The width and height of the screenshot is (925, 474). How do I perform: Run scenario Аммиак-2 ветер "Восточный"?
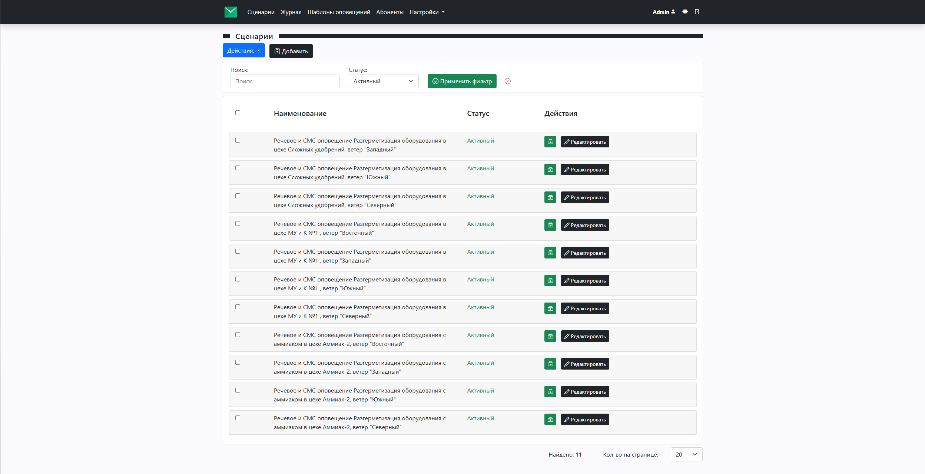(x=550, y=336)
